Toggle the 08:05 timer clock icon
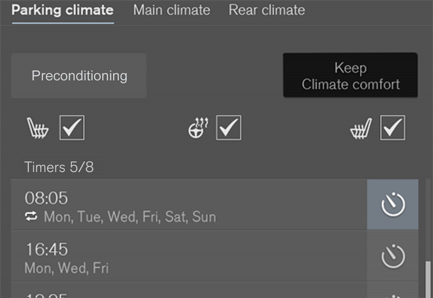This screenshot has width=433, height=298. [393, 205]
